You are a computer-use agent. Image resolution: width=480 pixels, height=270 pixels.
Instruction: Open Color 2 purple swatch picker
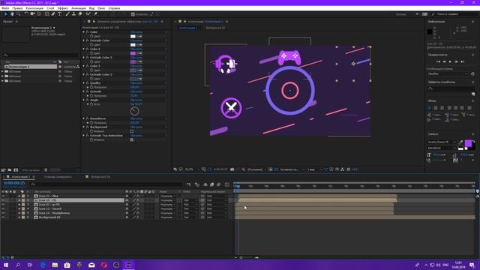click(133, 53)
